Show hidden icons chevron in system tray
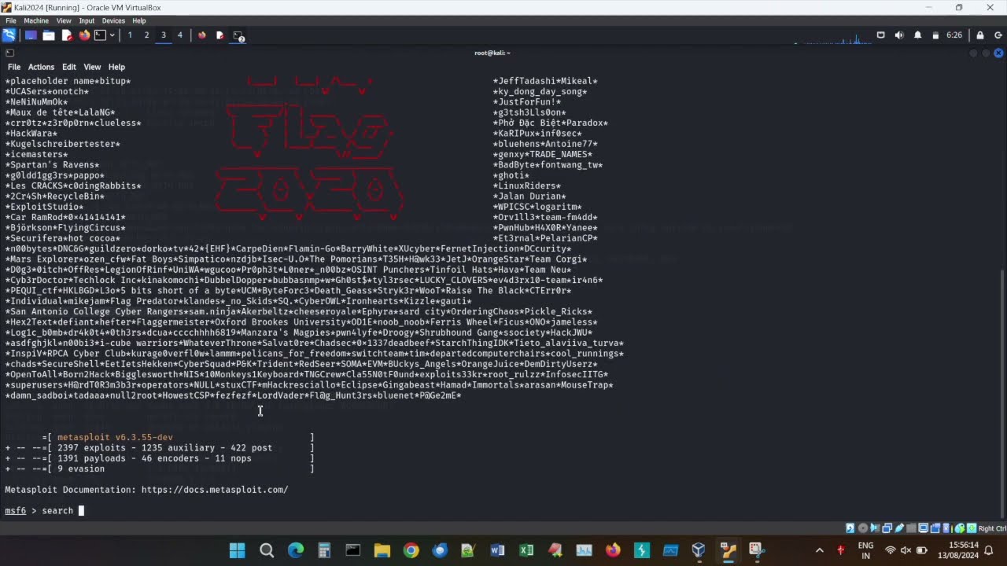 (820, 550)
